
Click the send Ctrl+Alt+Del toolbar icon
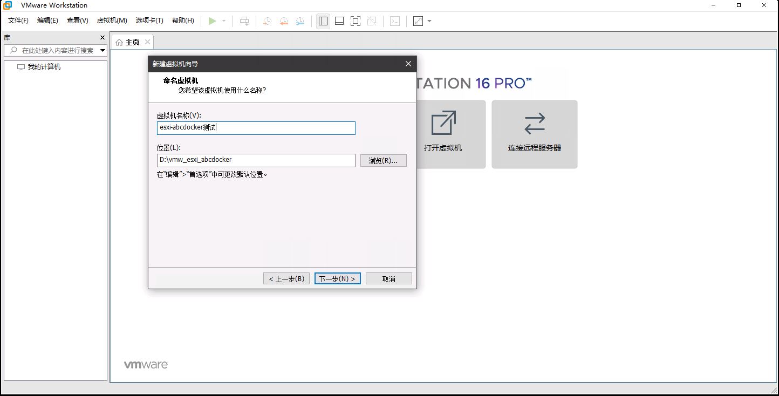pyautogui.click(x=244, y=21)
